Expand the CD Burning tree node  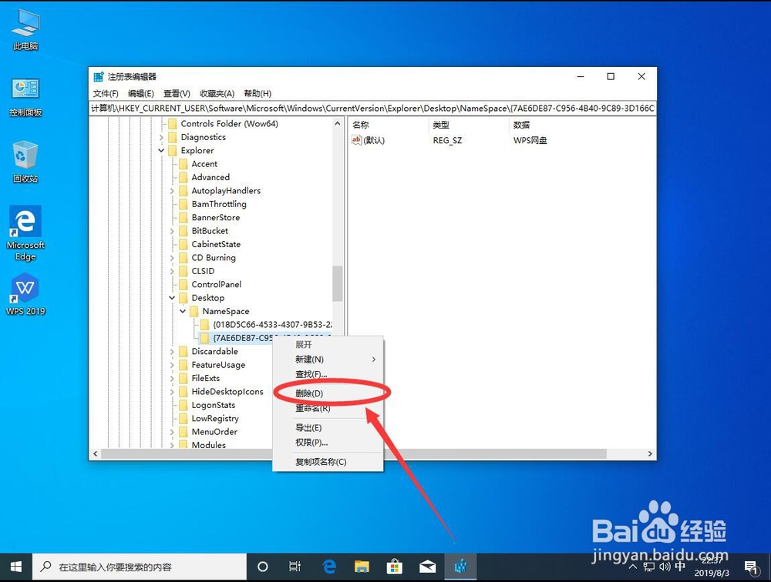tap(172, 257)
